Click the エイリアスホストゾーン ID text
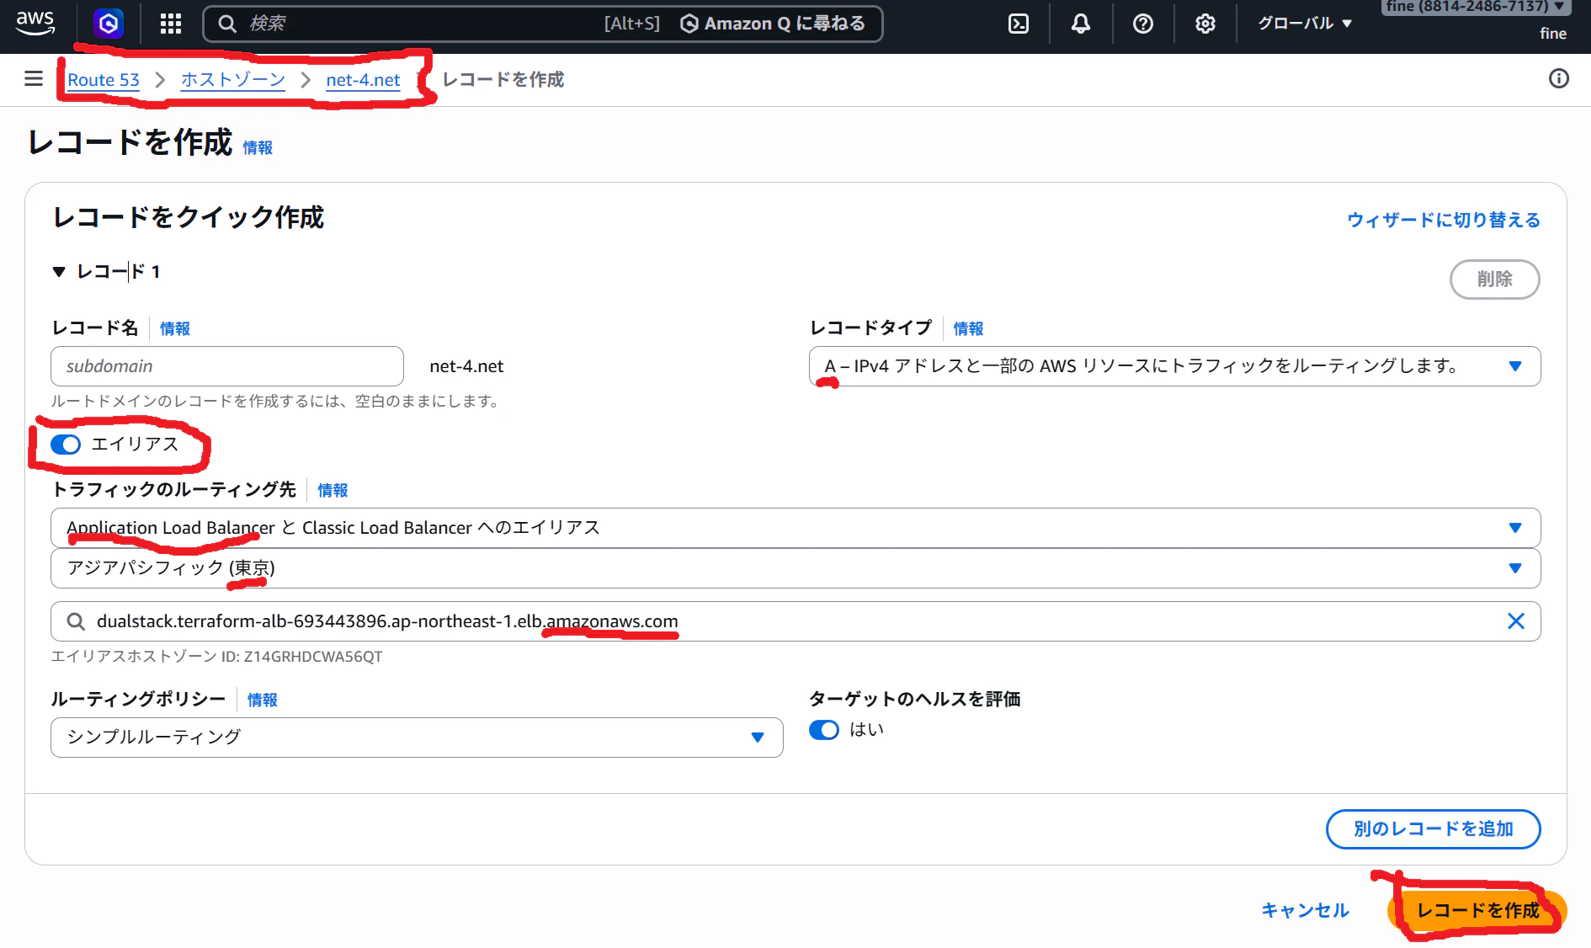1591x948 pixels. coord(216,657)
